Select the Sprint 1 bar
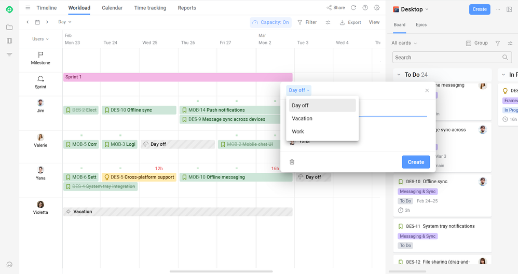 point(178,77)
